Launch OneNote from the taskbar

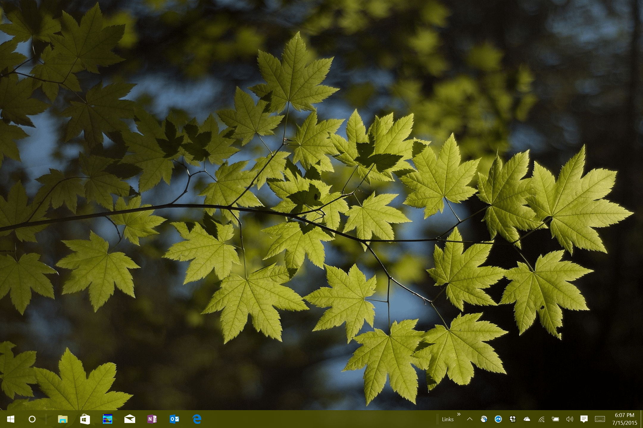pyautogui.click(x=152, y=419)
